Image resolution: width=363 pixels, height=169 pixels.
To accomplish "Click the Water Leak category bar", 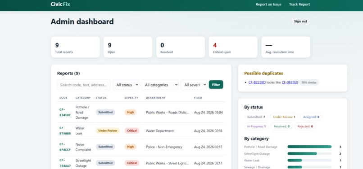I will click(309, 160).
